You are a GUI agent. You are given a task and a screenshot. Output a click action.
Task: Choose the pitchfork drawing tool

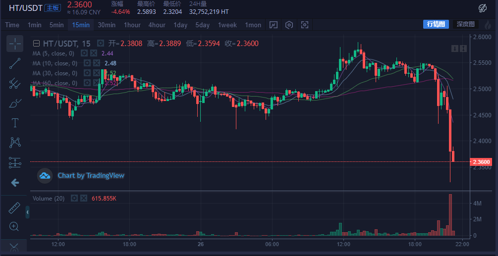pyautogui.click(x=15, y=83)
